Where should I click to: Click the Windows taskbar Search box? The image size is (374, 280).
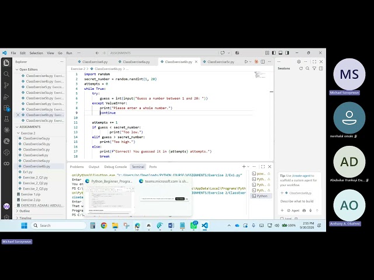58,226
